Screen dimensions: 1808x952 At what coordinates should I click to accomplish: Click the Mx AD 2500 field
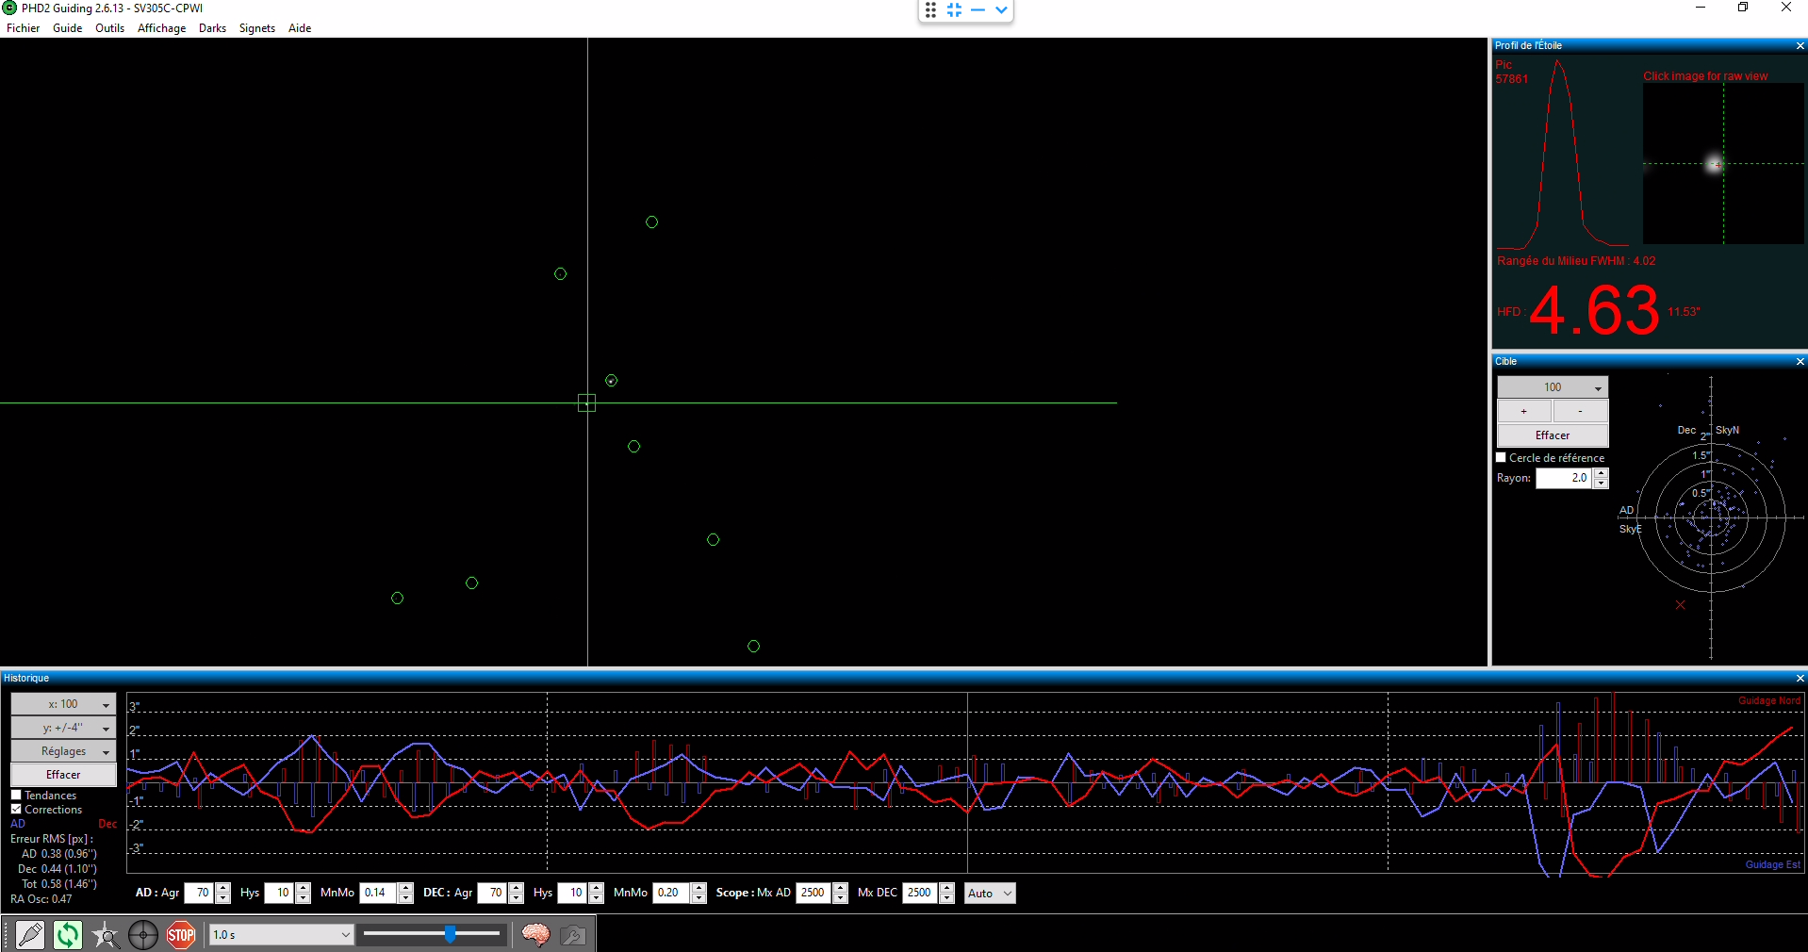click(x=814, y=894)
